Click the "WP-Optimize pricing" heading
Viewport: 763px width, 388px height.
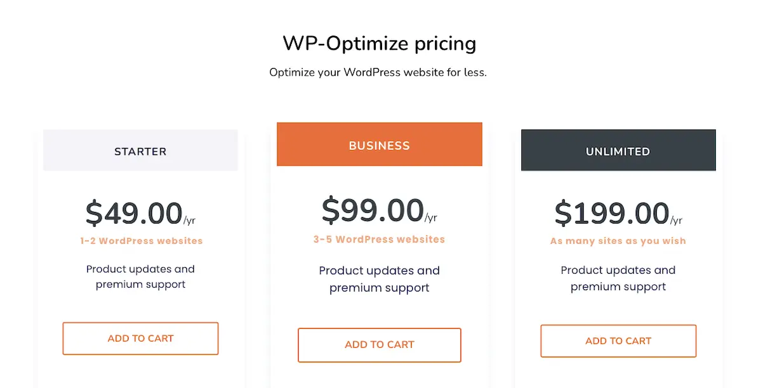tap(379, 44)
